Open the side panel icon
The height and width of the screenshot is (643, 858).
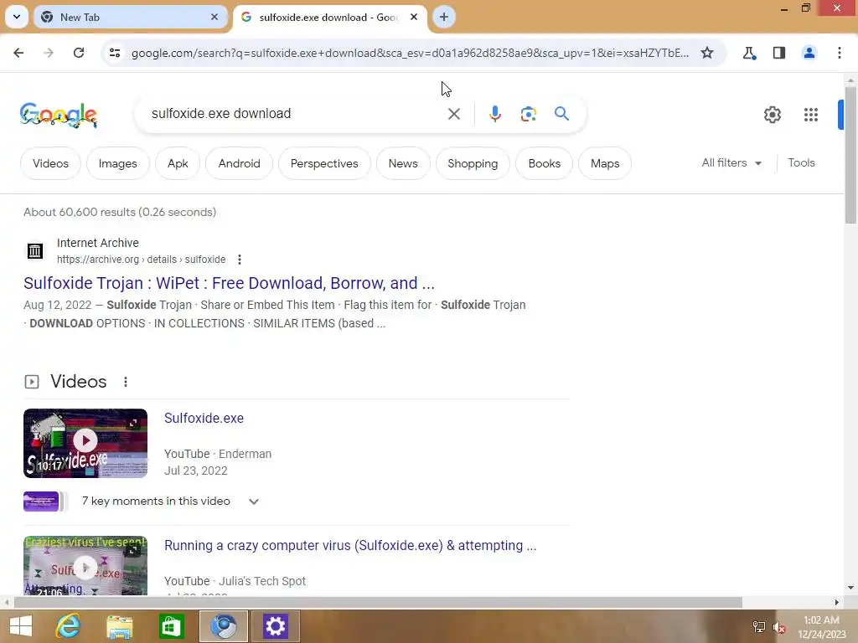click(x=779, y=53)
